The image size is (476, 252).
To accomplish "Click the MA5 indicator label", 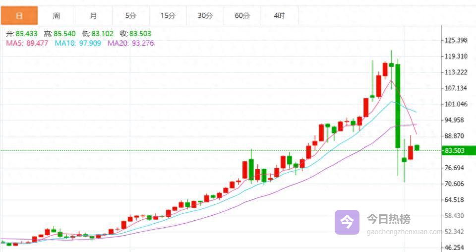I will pos(27,43).
